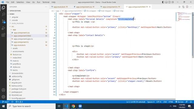The width and height of the screenshot is (194, 109).
Task: Open the Search view in activity bar
Action: pos(3,15)
